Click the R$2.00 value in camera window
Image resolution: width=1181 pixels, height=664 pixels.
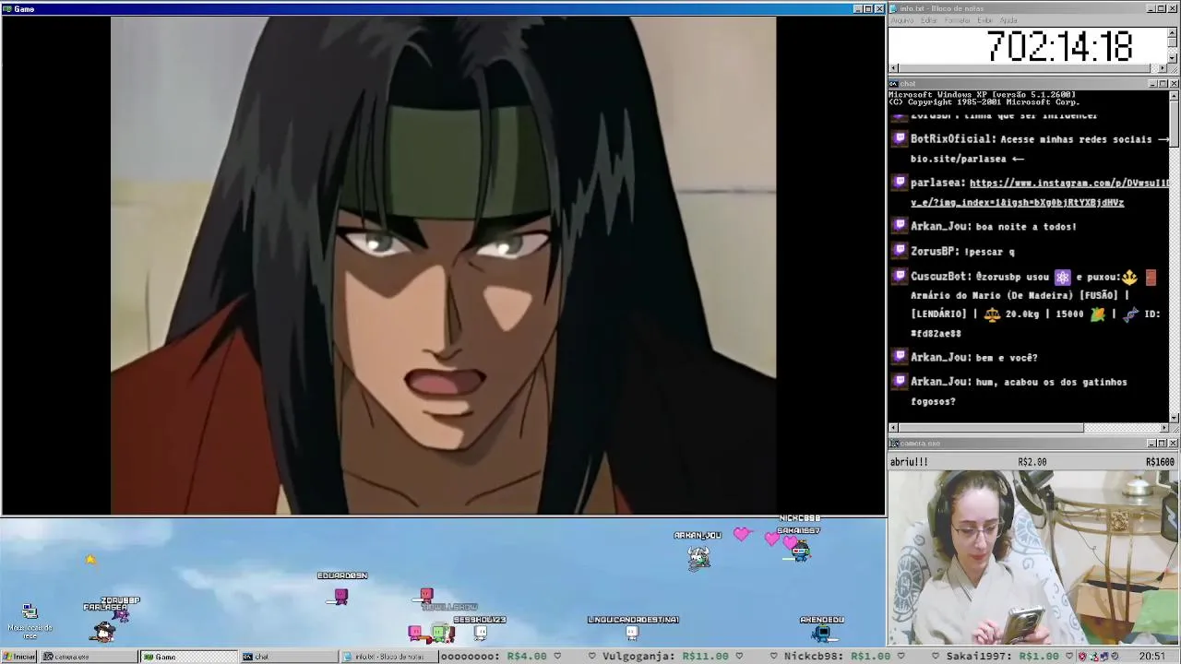1032,462
